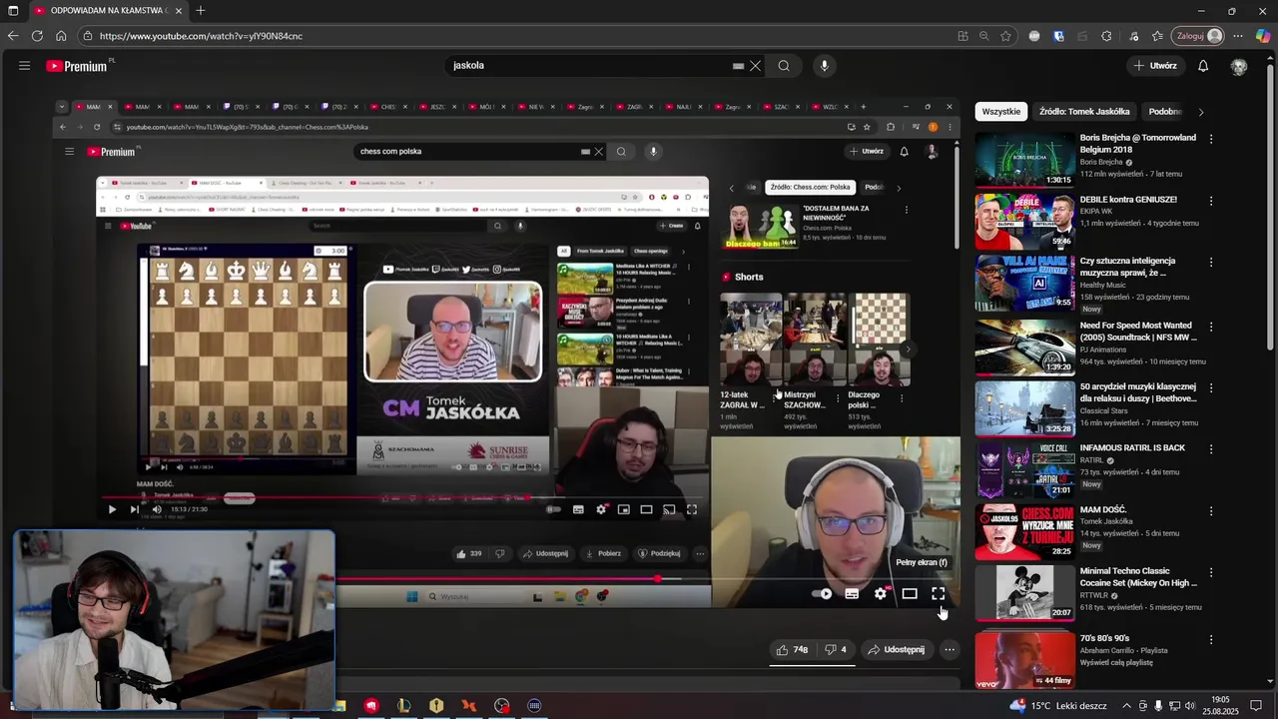Open the Windows notification center icon
Screen dimensions: 1278x719
[1256, 706]
